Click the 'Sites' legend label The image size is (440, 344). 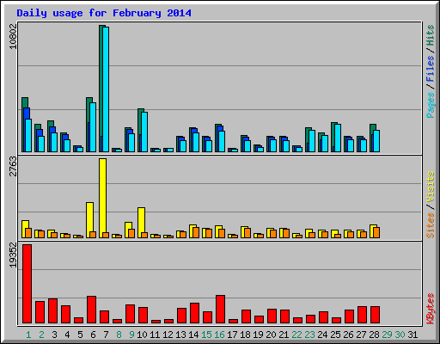[x=431, y=225]
